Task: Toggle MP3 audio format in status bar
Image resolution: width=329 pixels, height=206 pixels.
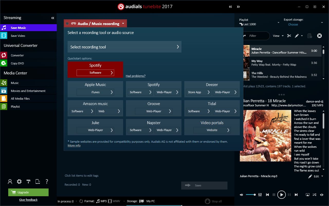Action: point(101,201)
